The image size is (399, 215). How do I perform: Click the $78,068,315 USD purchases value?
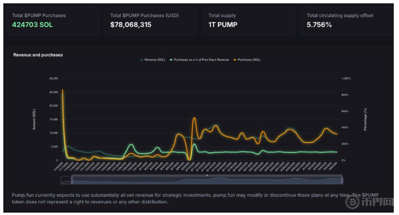131,25
